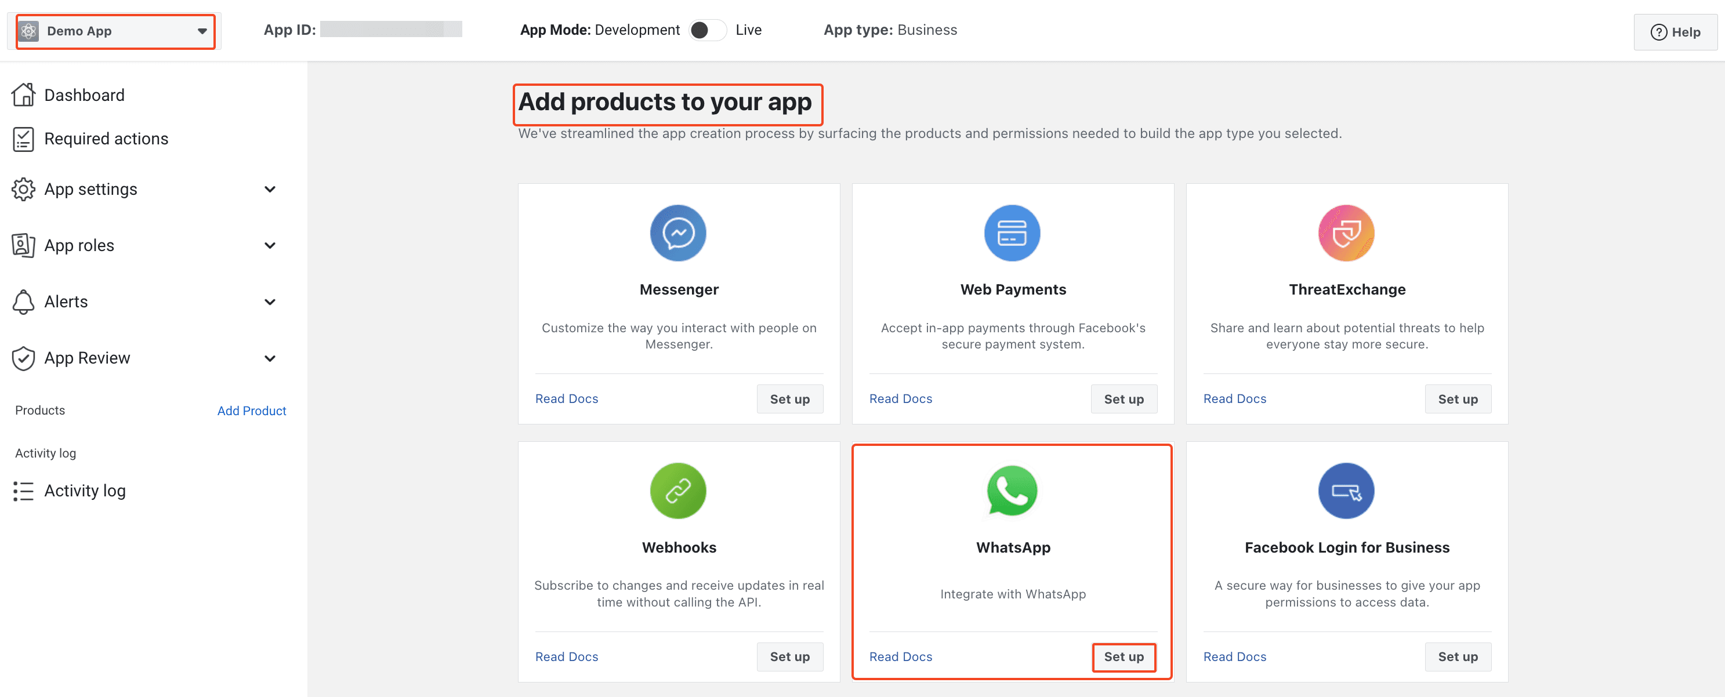Click the Demo App atom icon
Viewport: 1725px width, 697px height.
click(x=29, y=31)
